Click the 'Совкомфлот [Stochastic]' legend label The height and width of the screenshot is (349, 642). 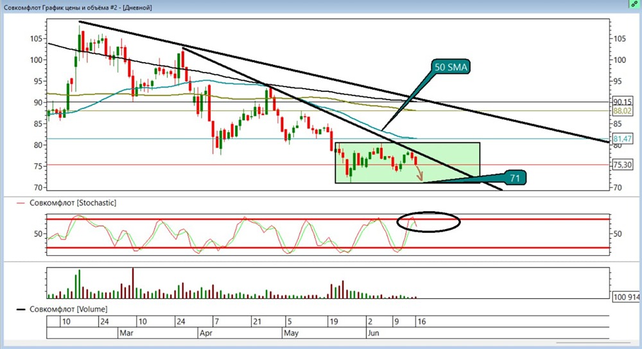point(73,203)
